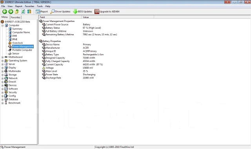
Task: Expand the Motherboard tree node
Action: pyautogui.click(x=2, y=57)
